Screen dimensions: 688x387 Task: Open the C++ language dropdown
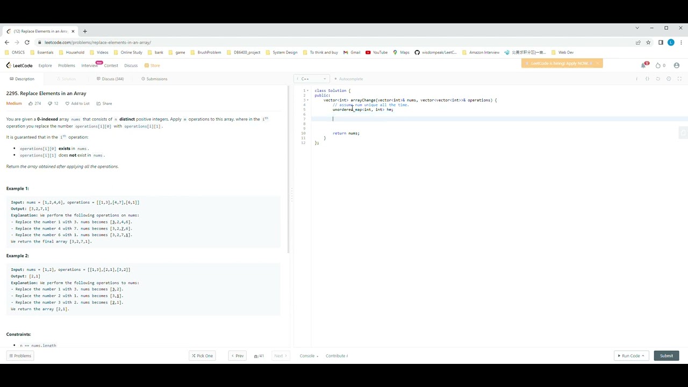[x=311, y=79]
